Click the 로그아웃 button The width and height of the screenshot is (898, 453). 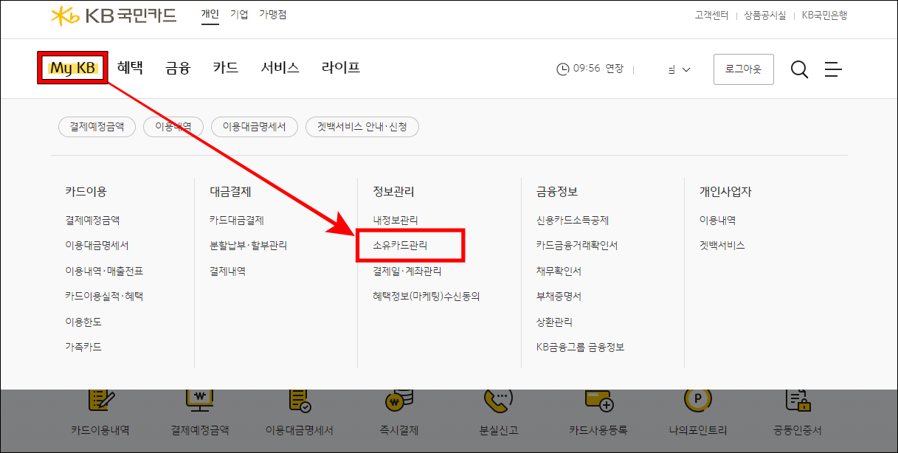(743, 69)
